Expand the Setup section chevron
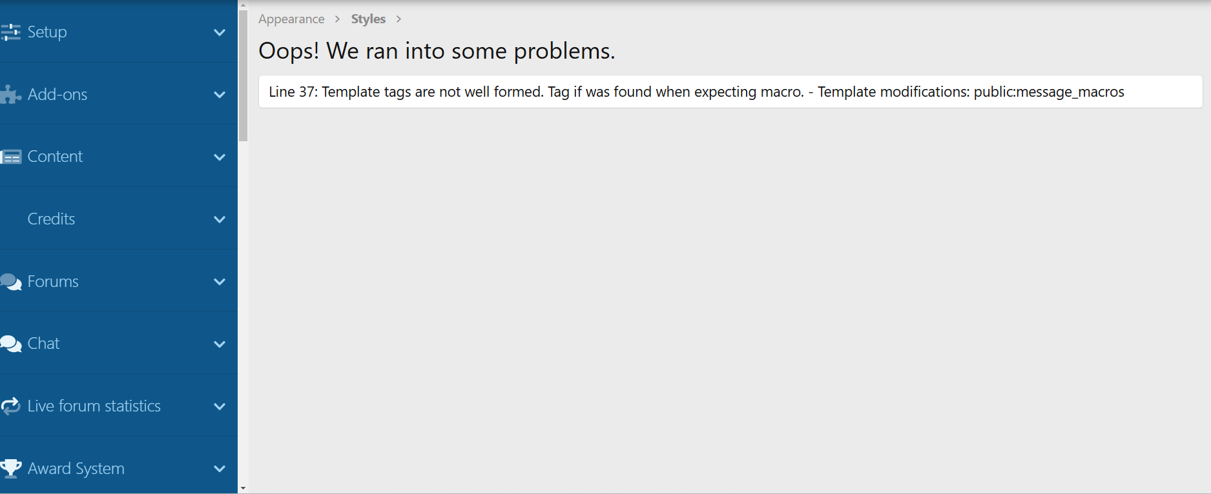Viewport: 1211px width, 494px height. tap(220, 32)
